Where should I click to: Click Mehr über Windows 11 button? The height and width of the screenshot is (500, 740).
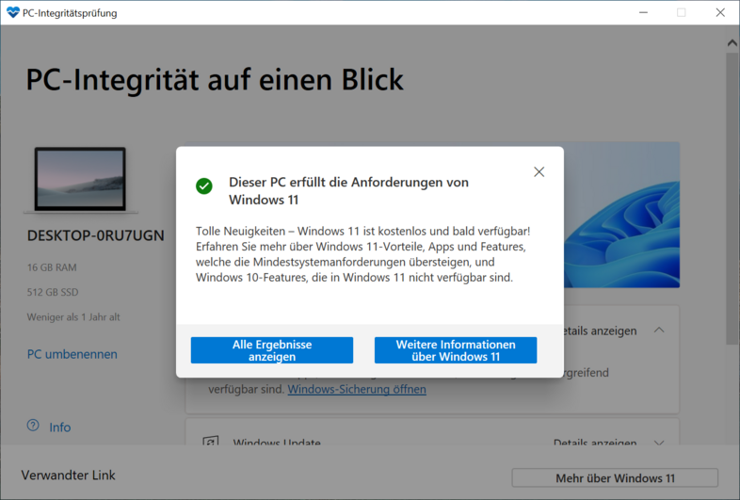pyautogui.click(x=615, y=477)
